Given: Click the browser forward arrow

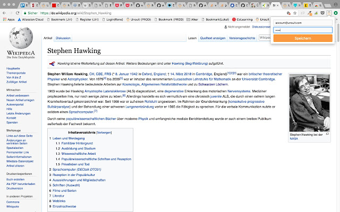Looking at the screenshot, I should [x=11, y=13].
